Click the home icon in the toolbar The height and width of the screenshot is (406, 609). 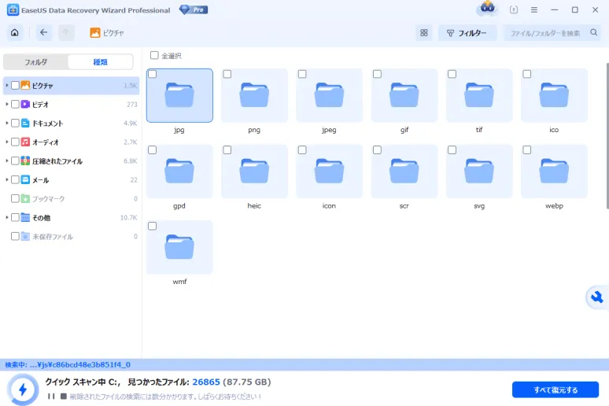(14, 33)
